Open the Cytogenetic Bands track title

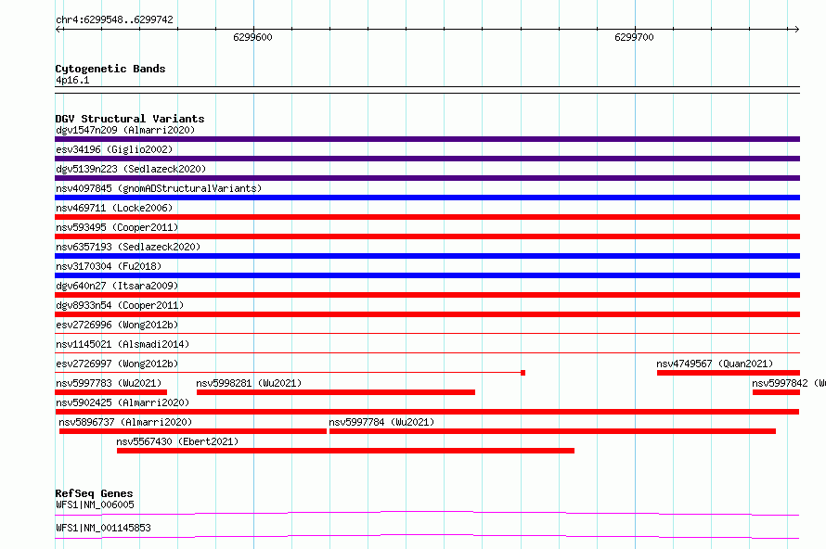(110, 69)
